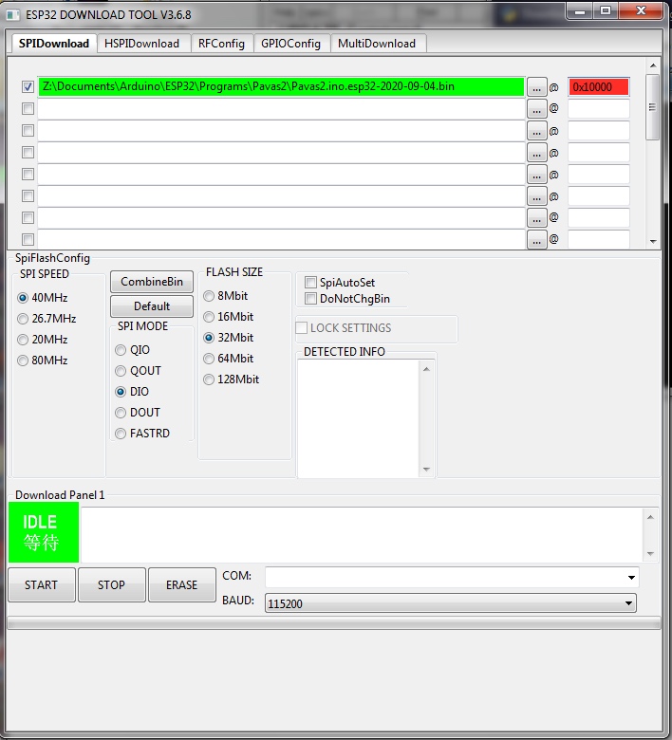
Task: Open the GPIOConfig tab
Action: [x=291, y=44]
